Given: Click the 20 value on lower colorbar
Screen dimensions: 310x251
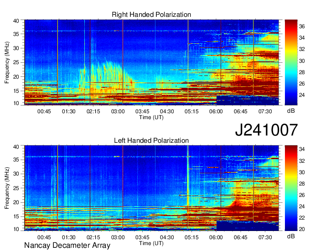Looking at the screenshot, I should coord(302,229).
